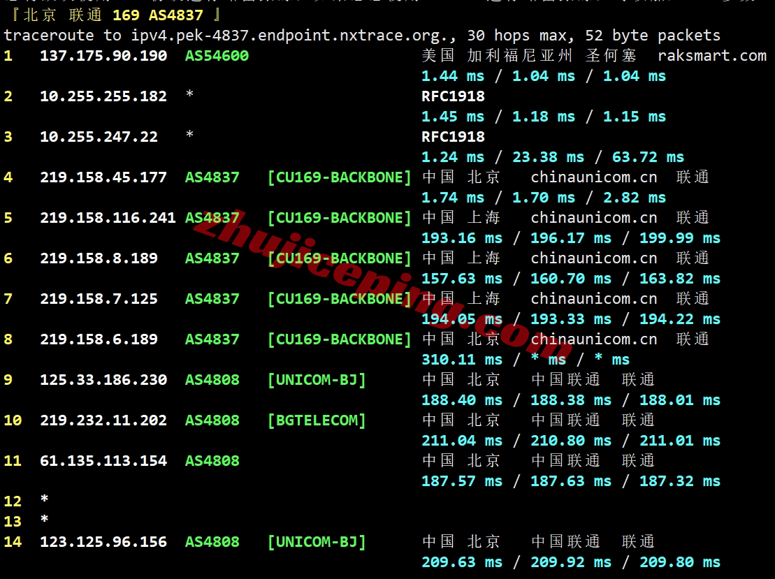Select IP 219.158.6.189 in hop 8

pos(99,339)
